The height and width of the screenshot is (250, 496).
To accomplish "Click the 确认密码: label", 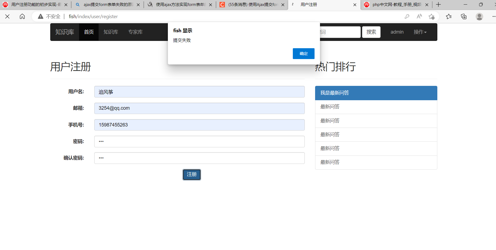I will [x=74, y=158].
